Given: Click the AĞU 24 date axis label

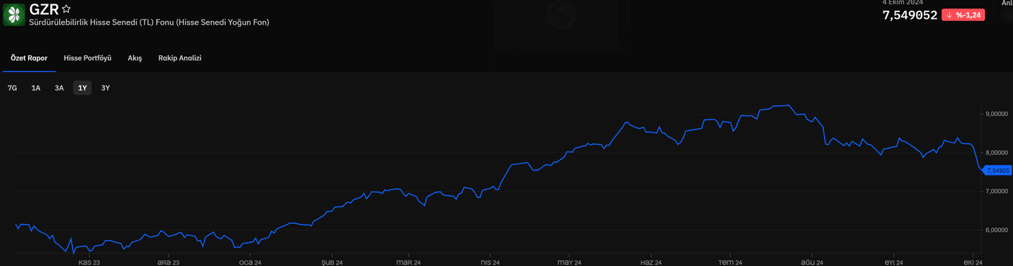Looking at the screenshot, I should pyautogui.click(x=812, y=262).
